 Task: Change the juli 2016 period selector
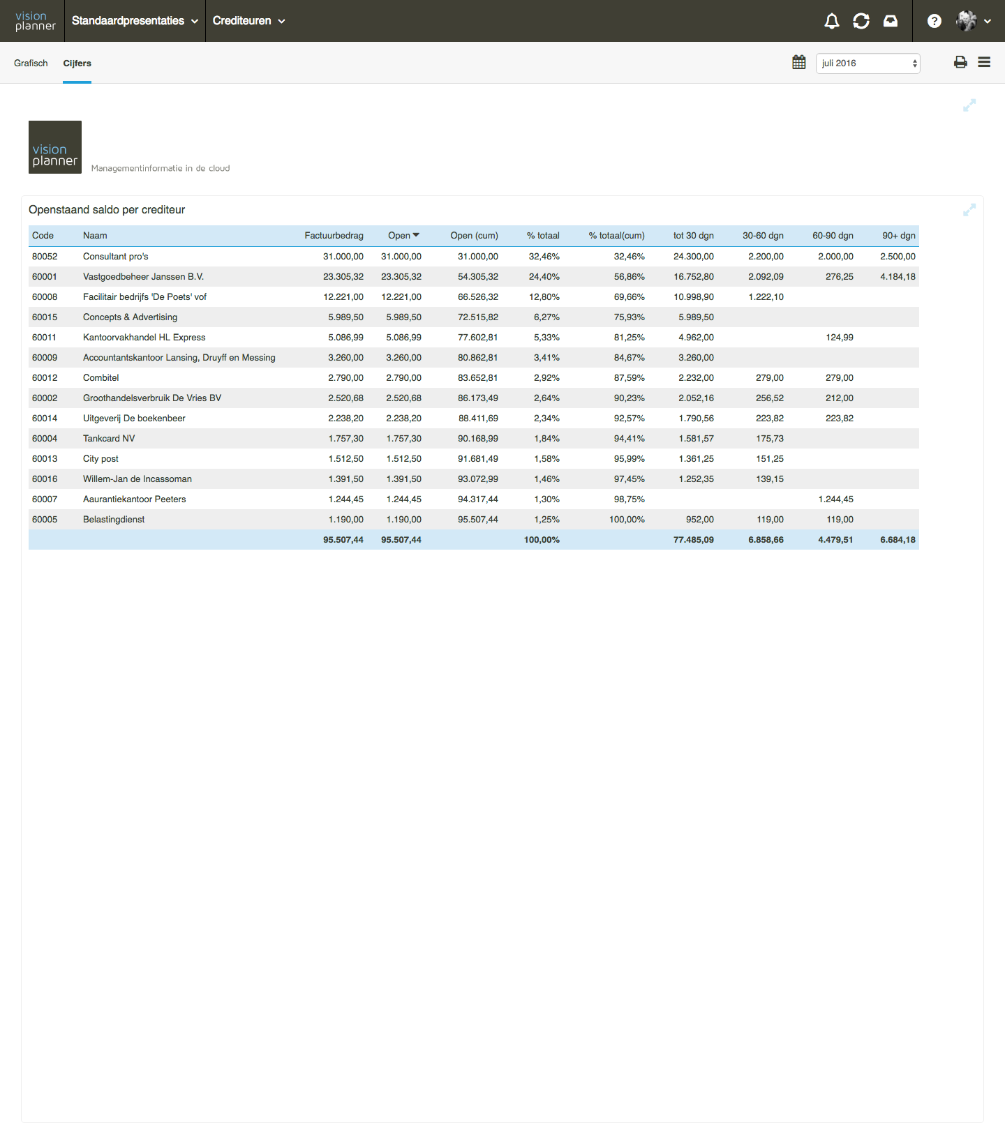pos(868,63)
